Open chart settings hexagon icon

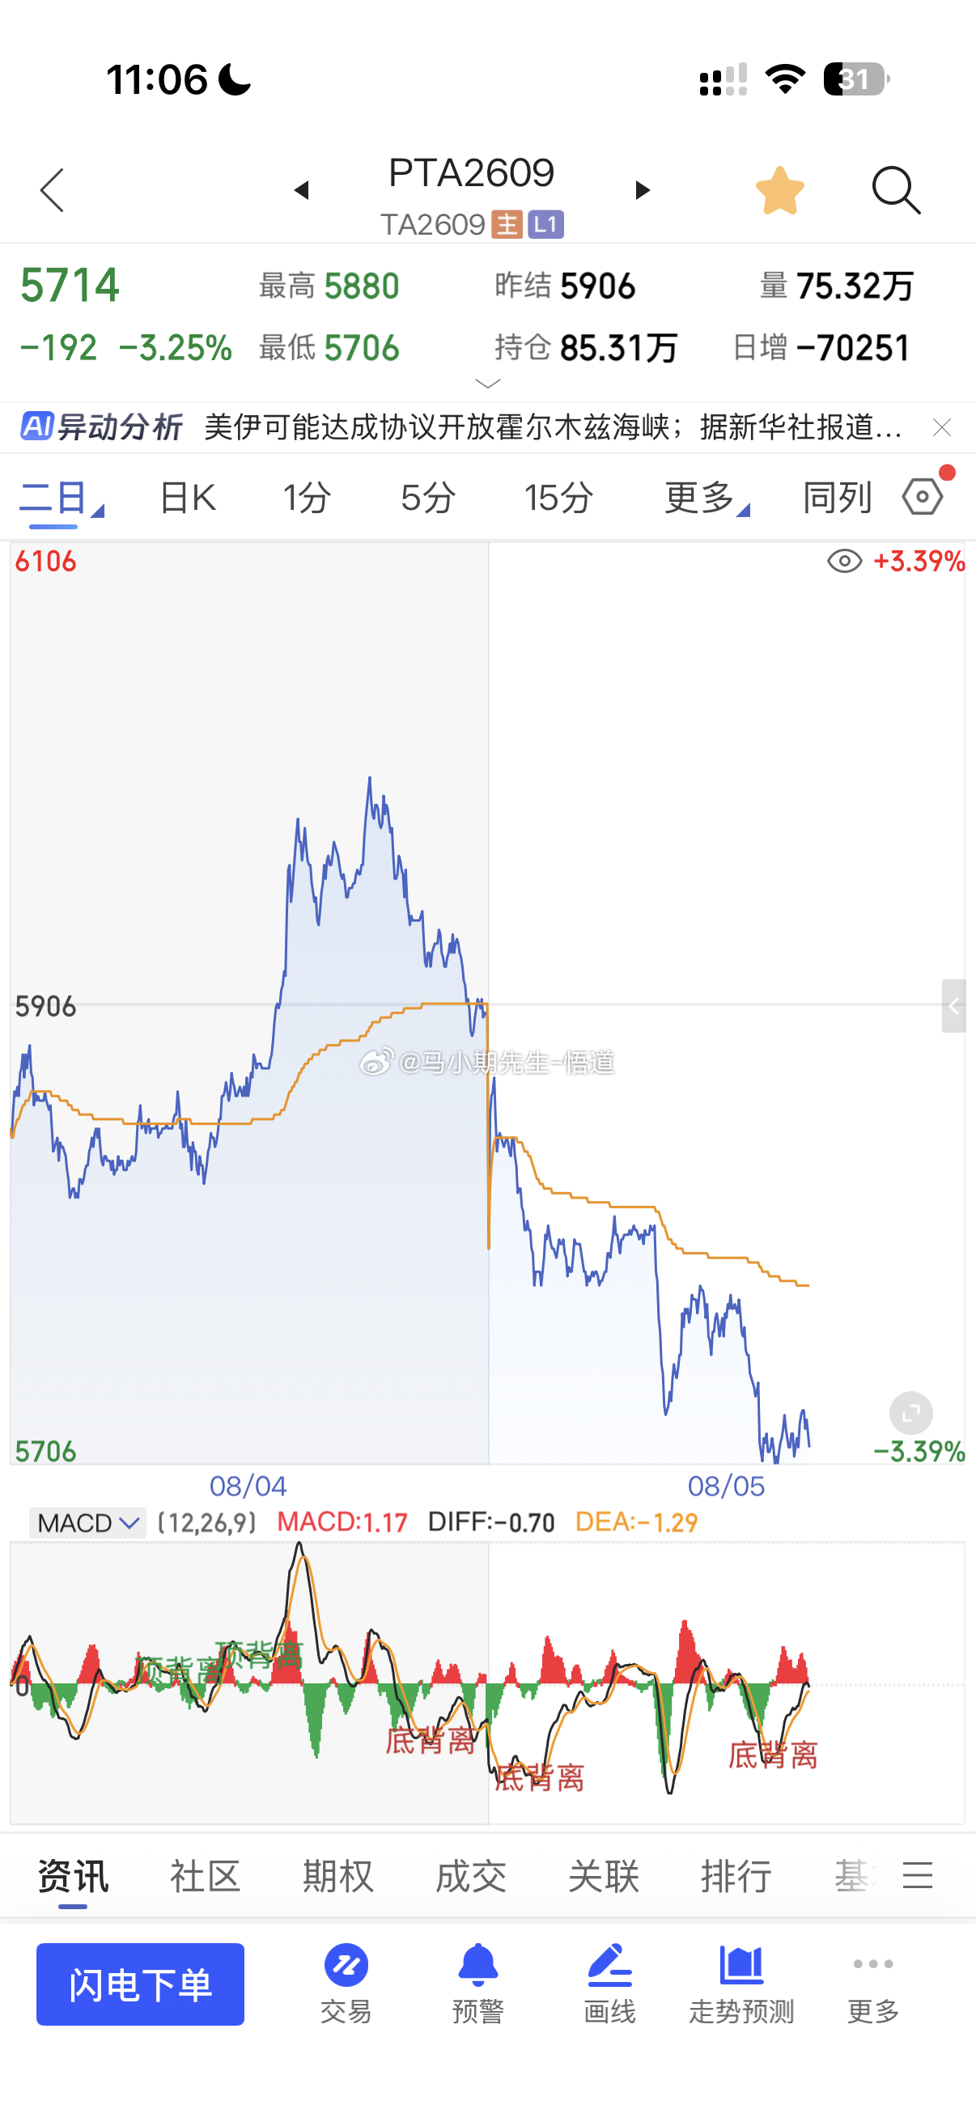click(923, 497)
